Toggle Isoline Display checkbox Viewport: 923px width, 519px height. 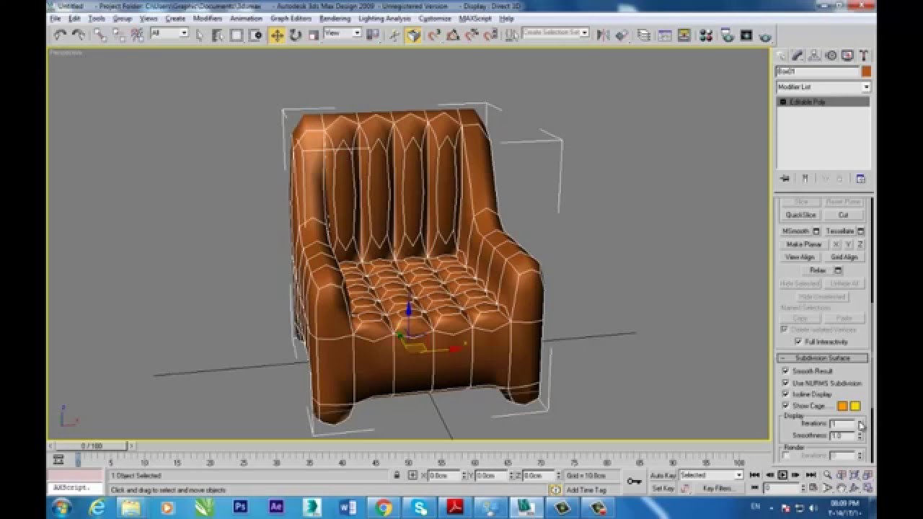point(785,394)
